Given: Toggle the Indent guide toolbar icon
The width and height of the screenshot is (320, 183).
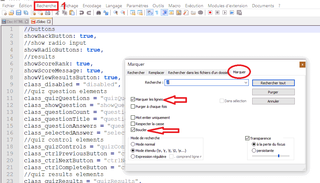Looking at the screenshot, I should pos(164,13).
